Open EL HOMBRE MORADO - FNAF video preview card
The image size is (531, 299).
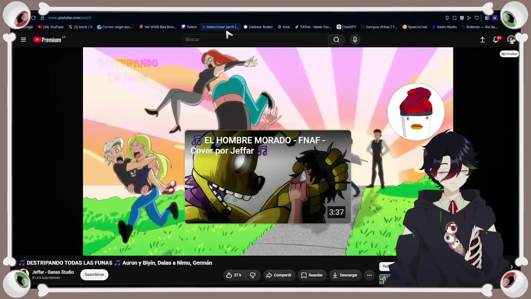pos(268,177)
